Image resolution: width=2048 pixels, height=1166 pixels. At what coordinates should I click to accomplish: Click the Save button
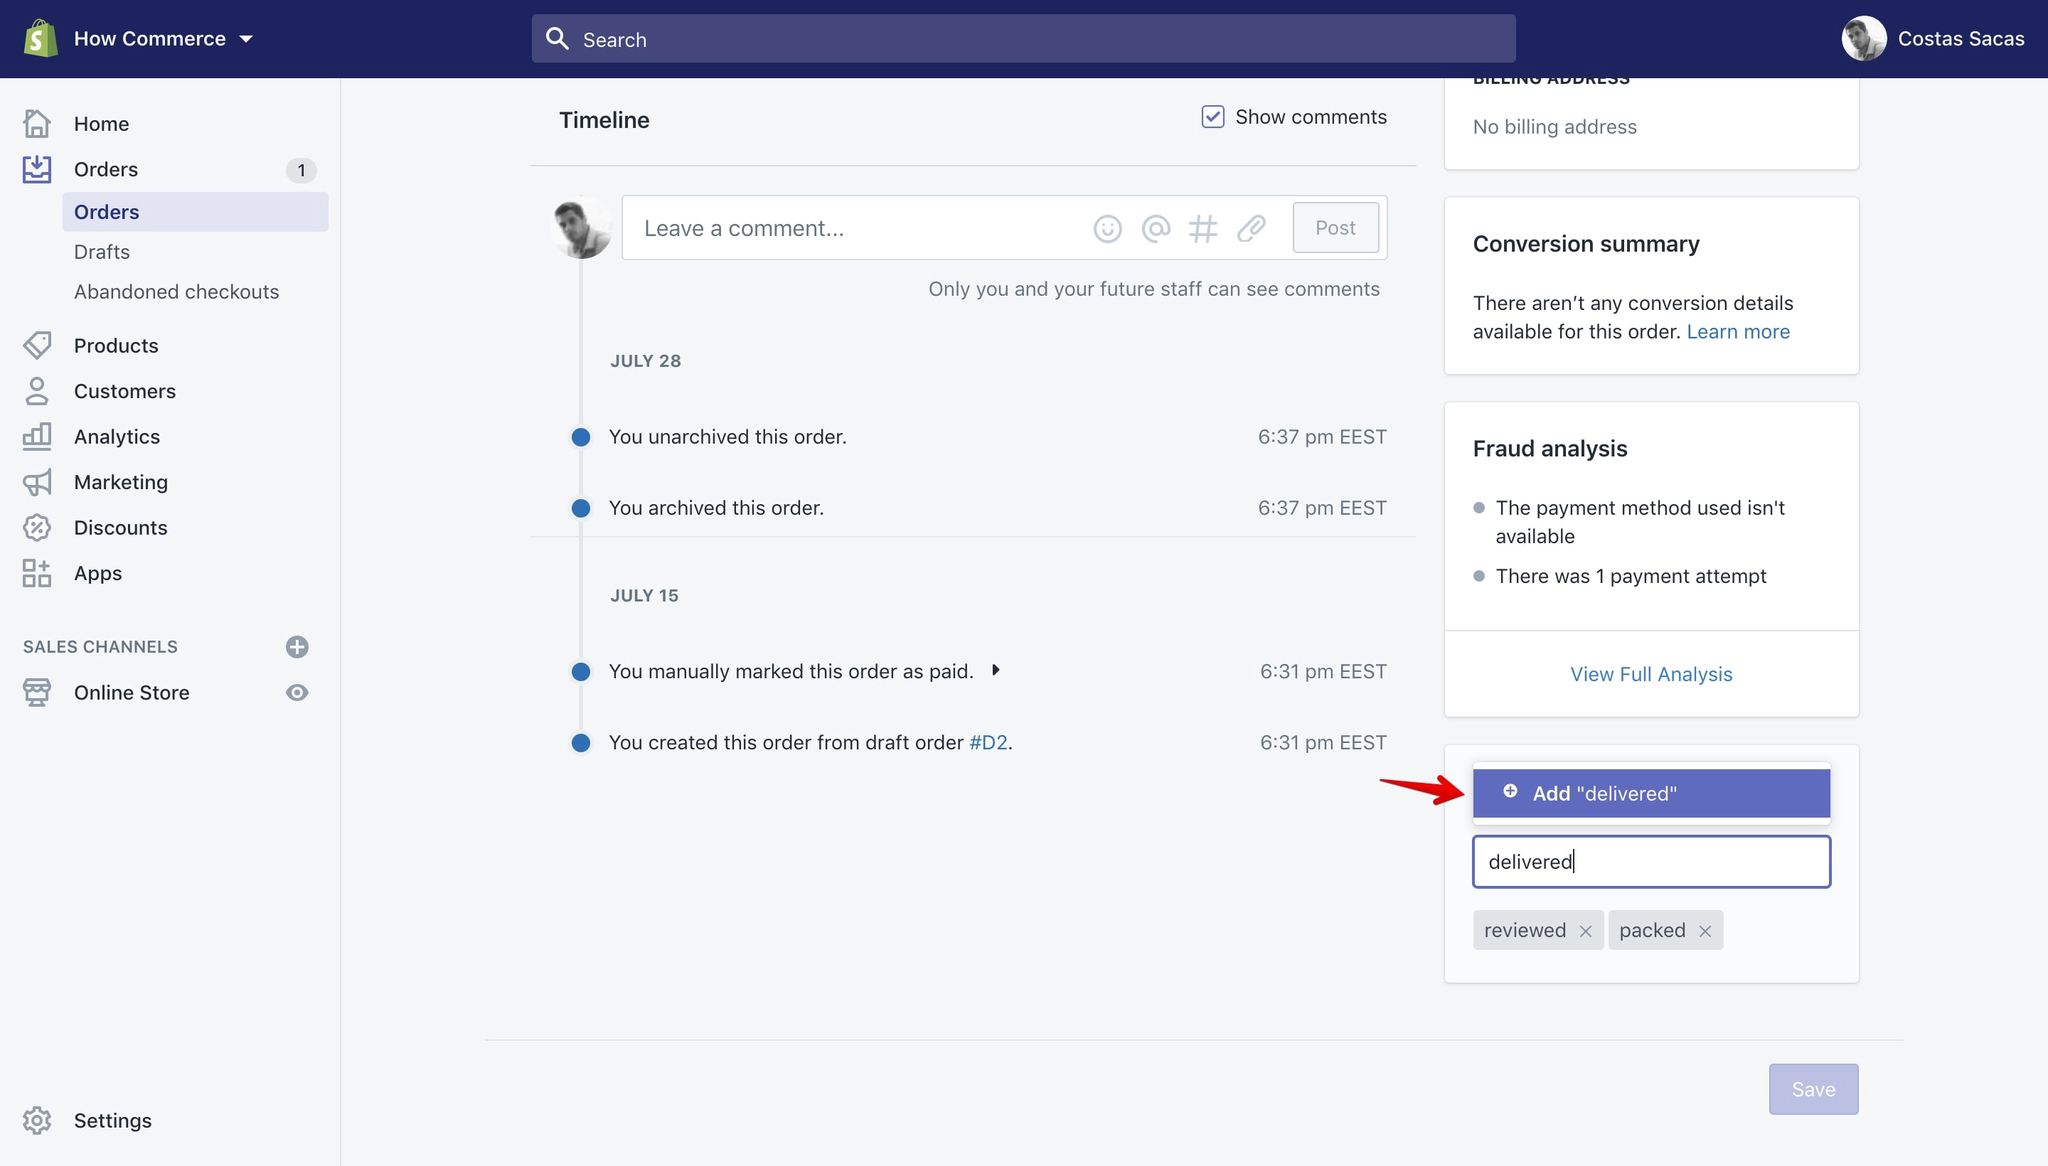pos(1813,1089)
